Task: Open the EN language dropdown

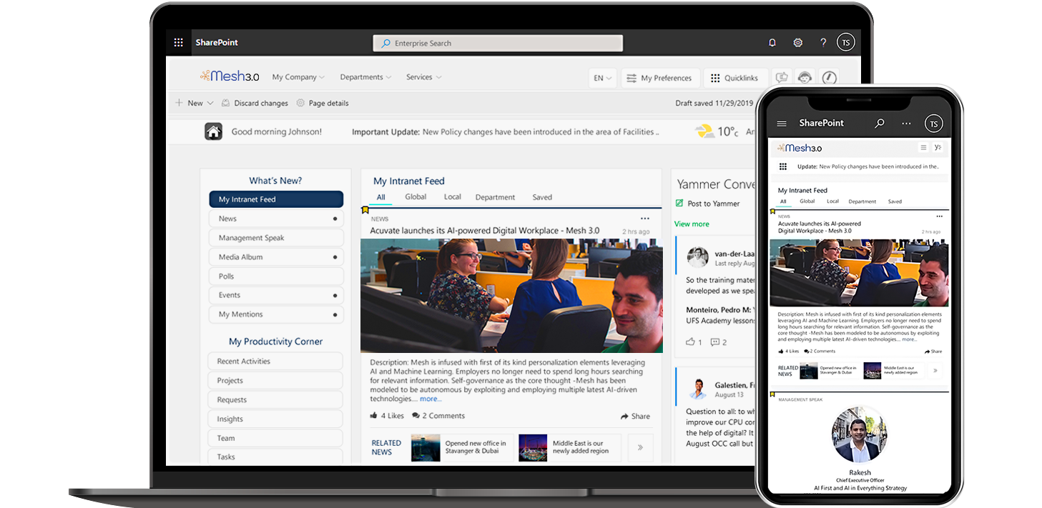Action: [602, 78]
